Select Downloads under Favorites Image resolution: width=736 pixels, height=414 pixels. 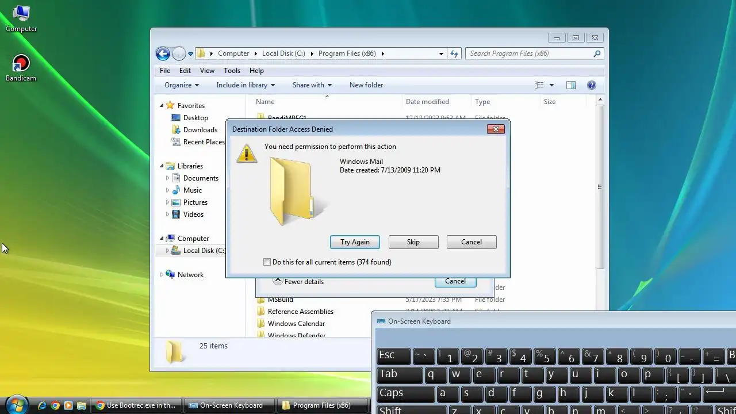point(200,130)
